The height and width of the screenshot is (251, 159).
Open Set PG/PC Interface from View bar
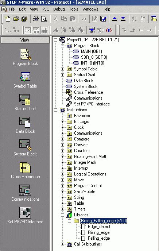(x=25, y=216)
